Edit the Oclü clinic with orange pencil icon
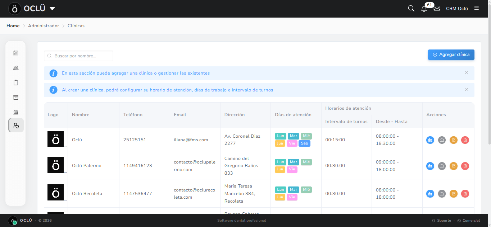Screen dimensions: 491x227 (454, 140)
